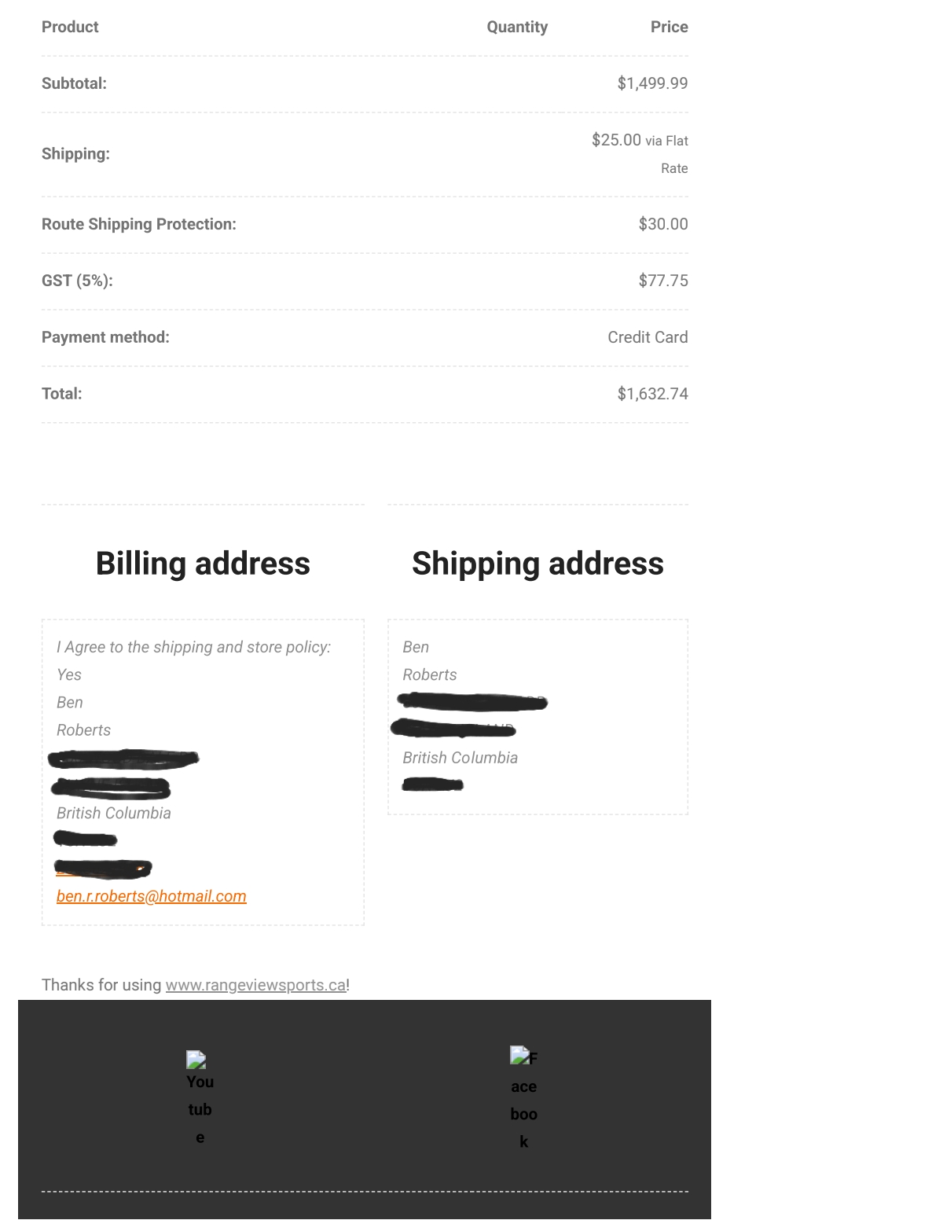Click the redacted phone link above the email
Image resolution: width=943 pixels, height=1220 pixels.
point(103,869)
